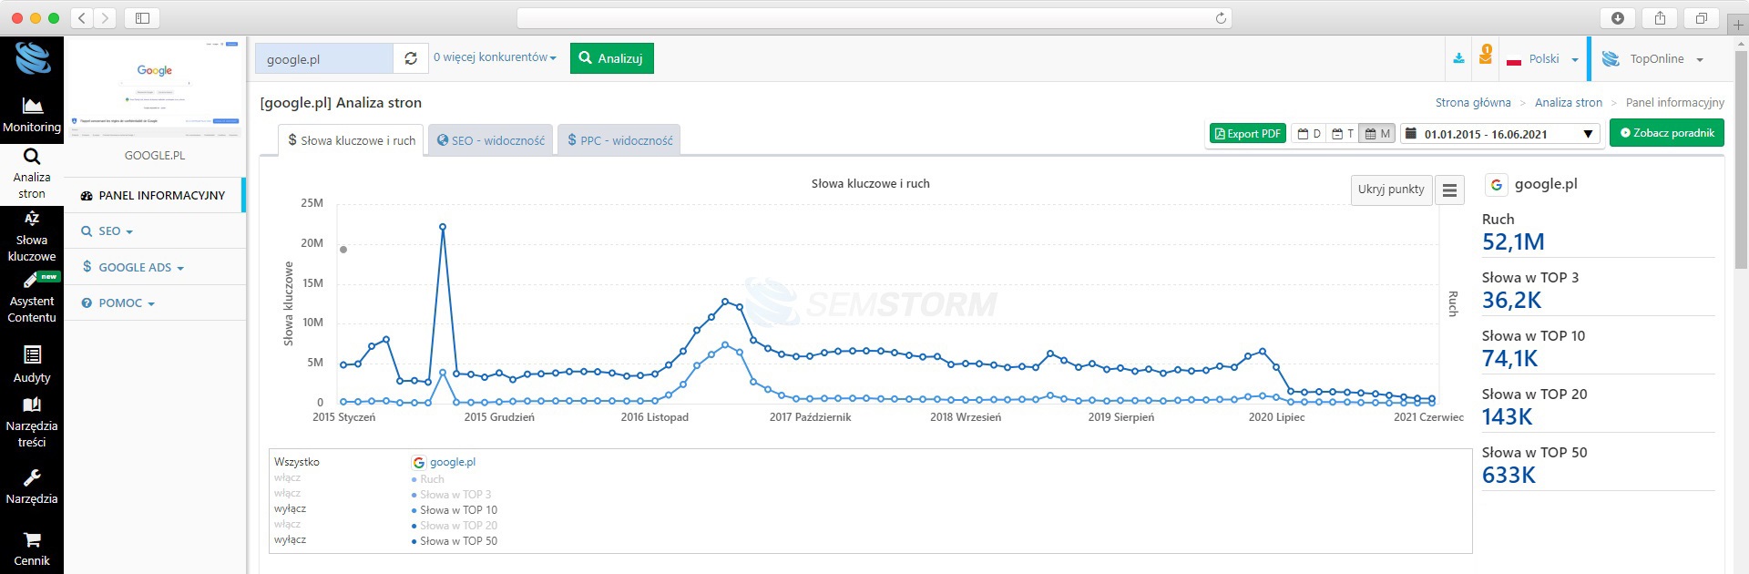1749x574 pixels.
Task: Toggle Słowa w TOP 10 series
Action: [455, 510]
